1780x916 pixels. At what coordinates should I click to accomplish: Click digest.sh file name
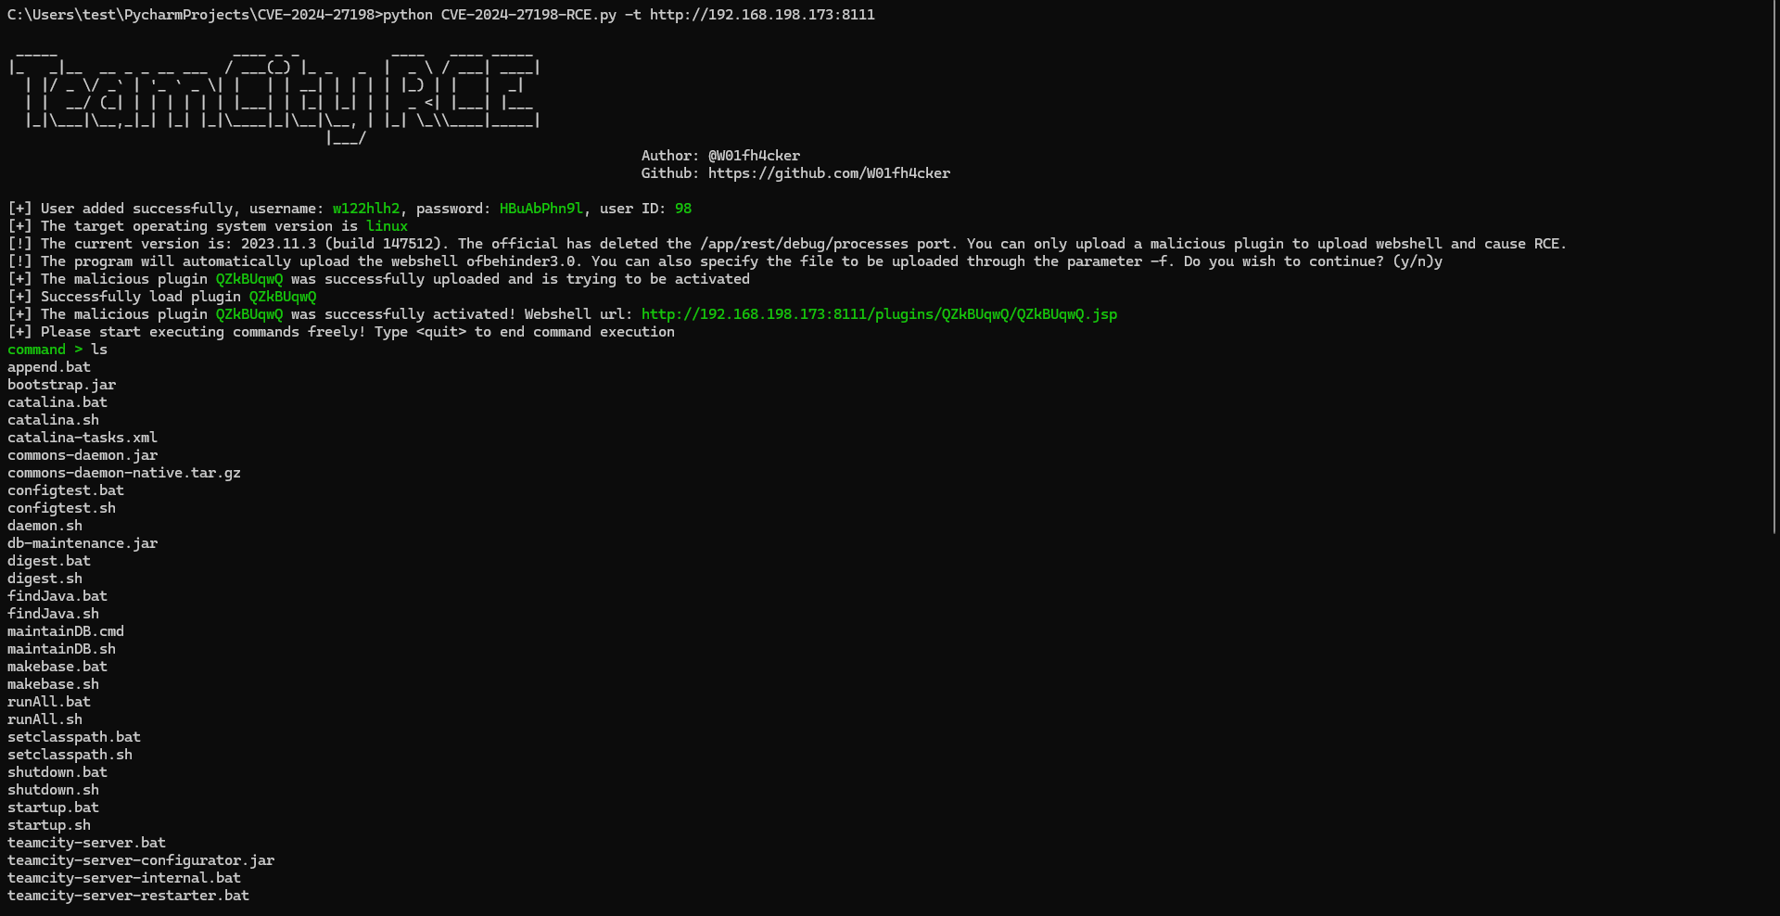pos(44,579)
